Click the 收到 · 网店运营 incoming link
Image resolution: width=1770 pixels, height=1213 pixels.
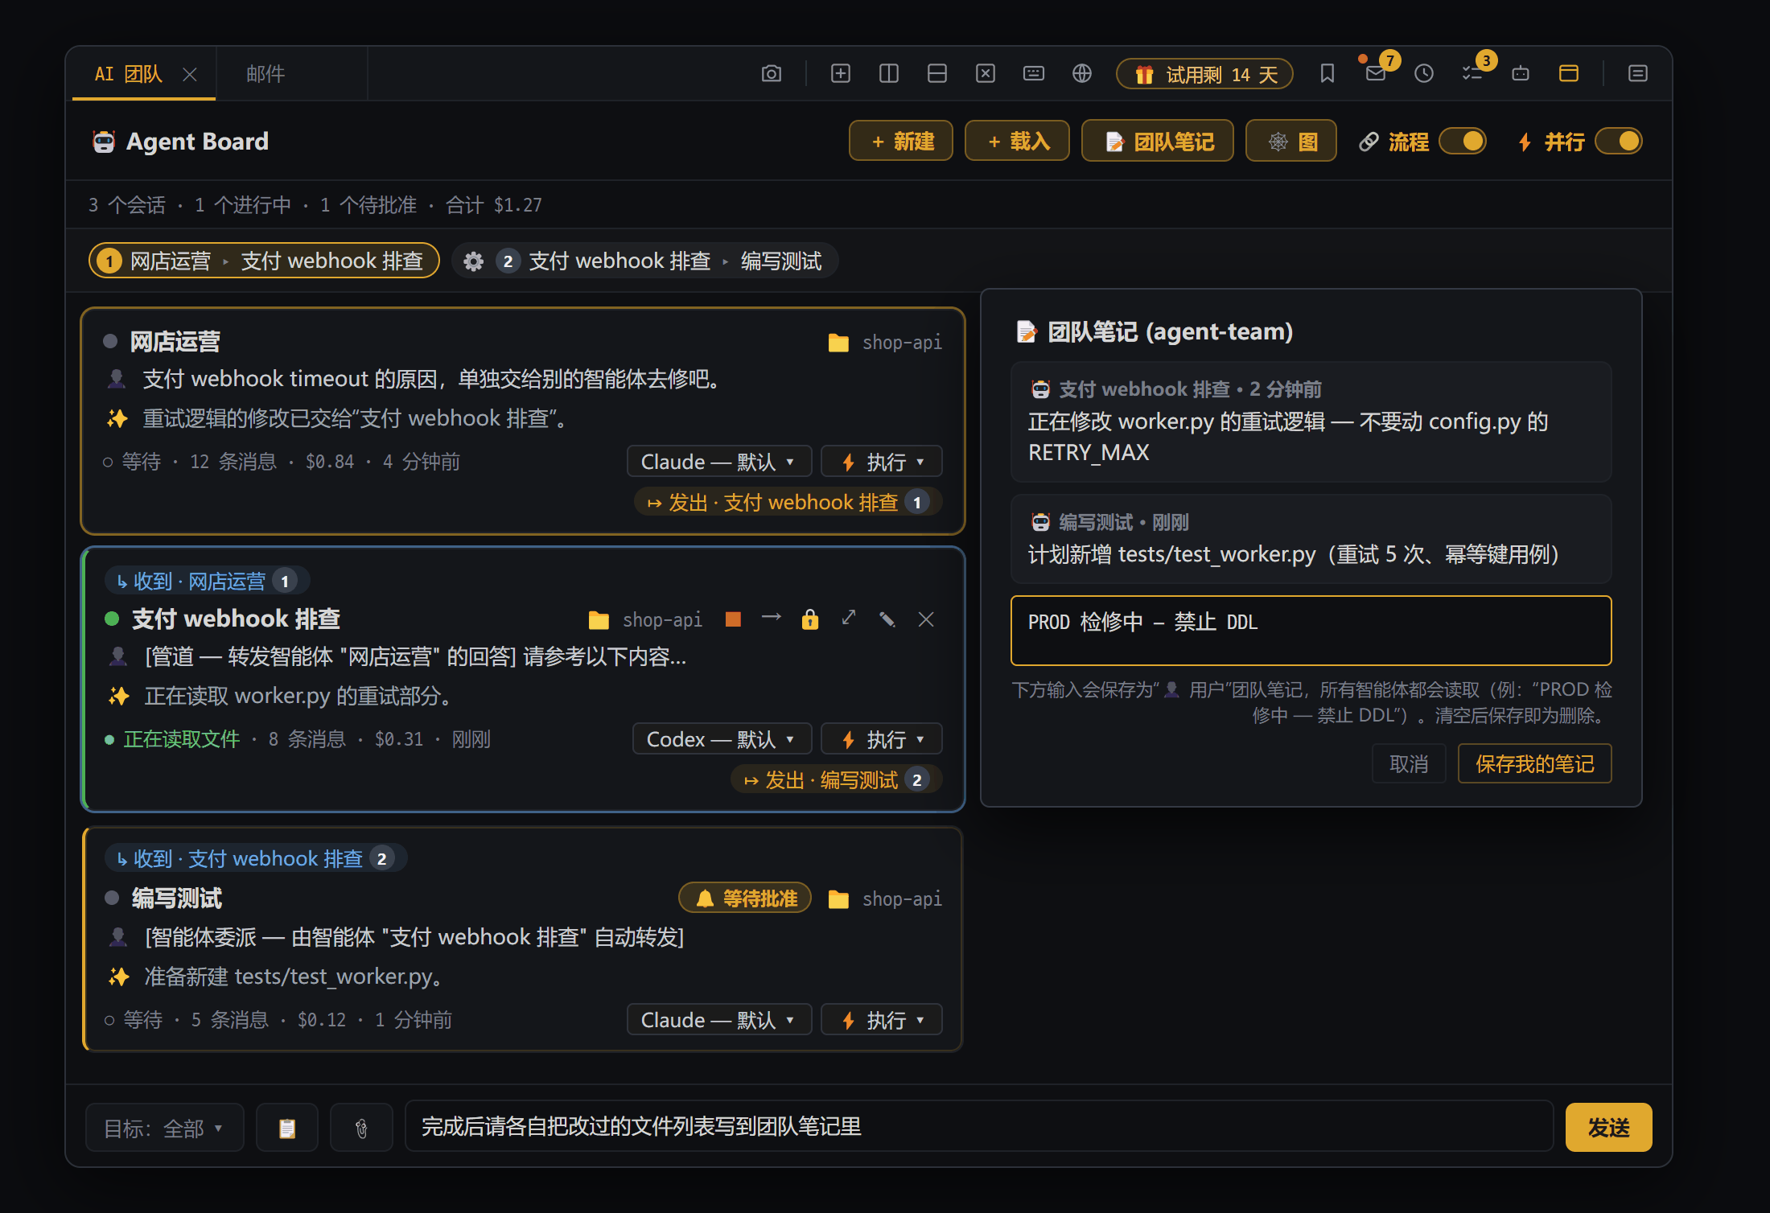click(206, 581)
